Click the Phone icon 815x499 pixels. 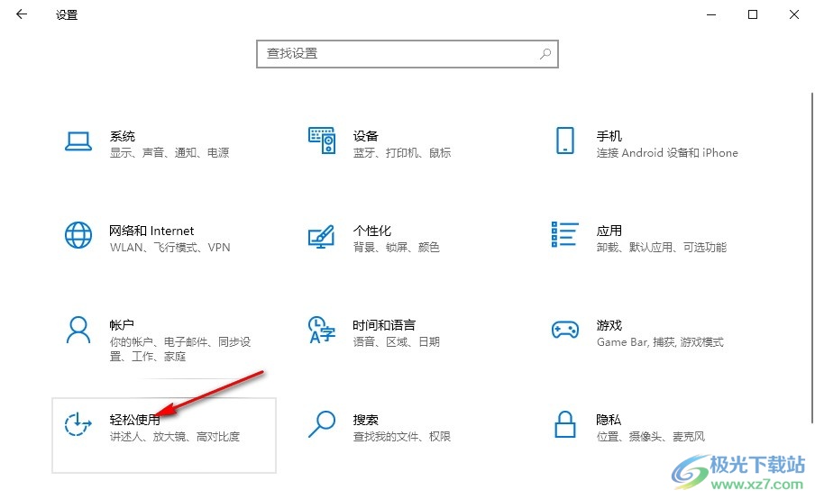[x=565, y=141]
